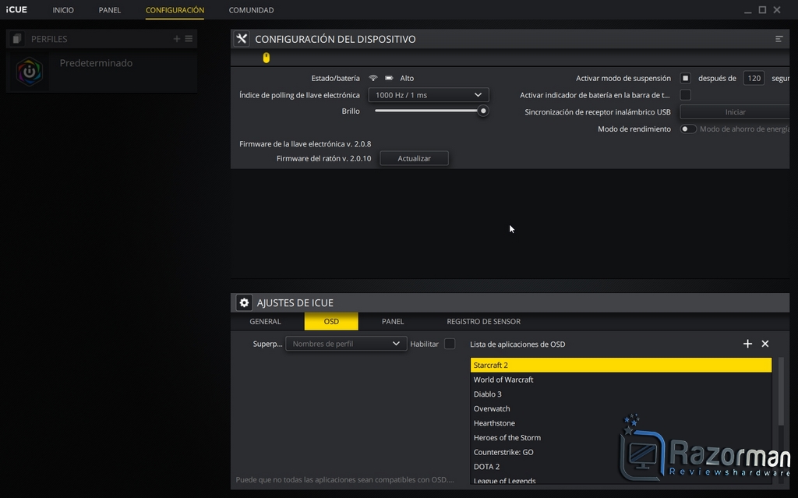Toggle the Modo de rendimiento switch
This screenshot has height=498, width=798.
pos(688,129)
